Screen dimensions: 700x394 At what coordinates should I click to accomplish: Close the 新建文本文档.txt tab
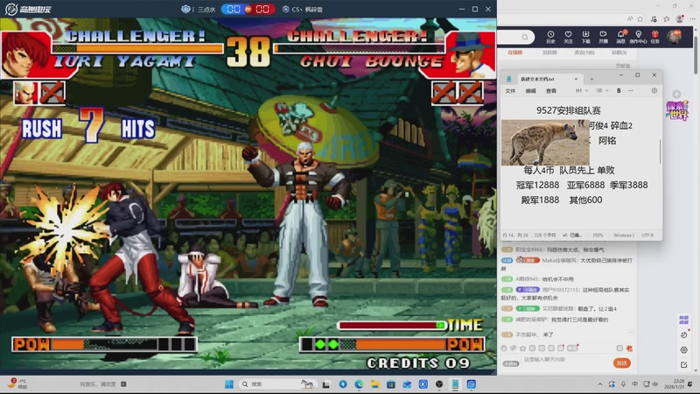pyautogui.click(x=576, y=79)
